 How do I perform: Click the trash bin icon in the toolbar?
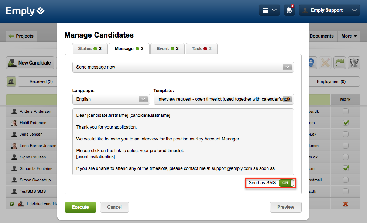354,63
